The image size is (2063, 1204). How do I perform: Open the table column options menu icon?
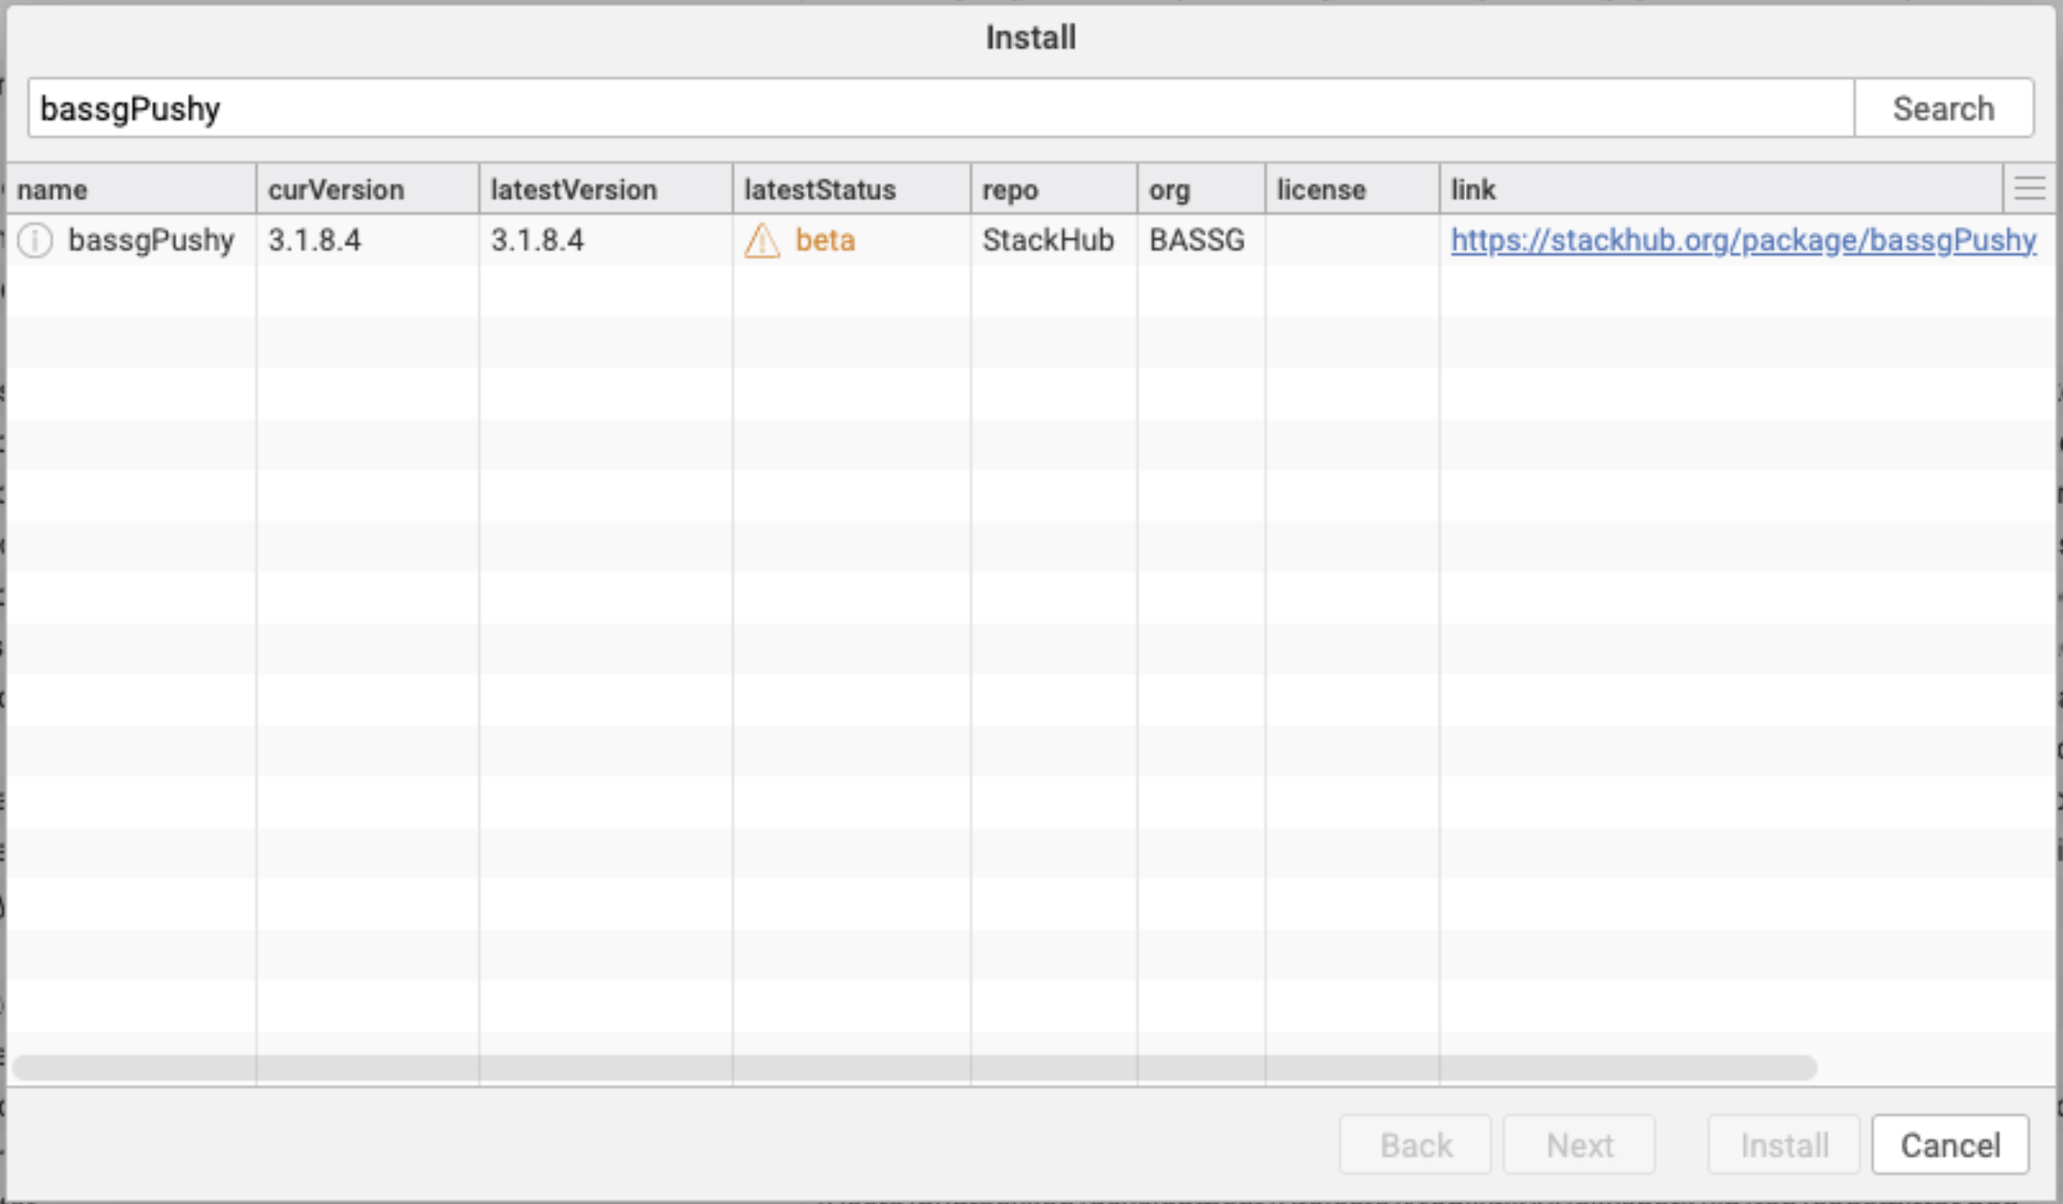tap(2029, 189)
